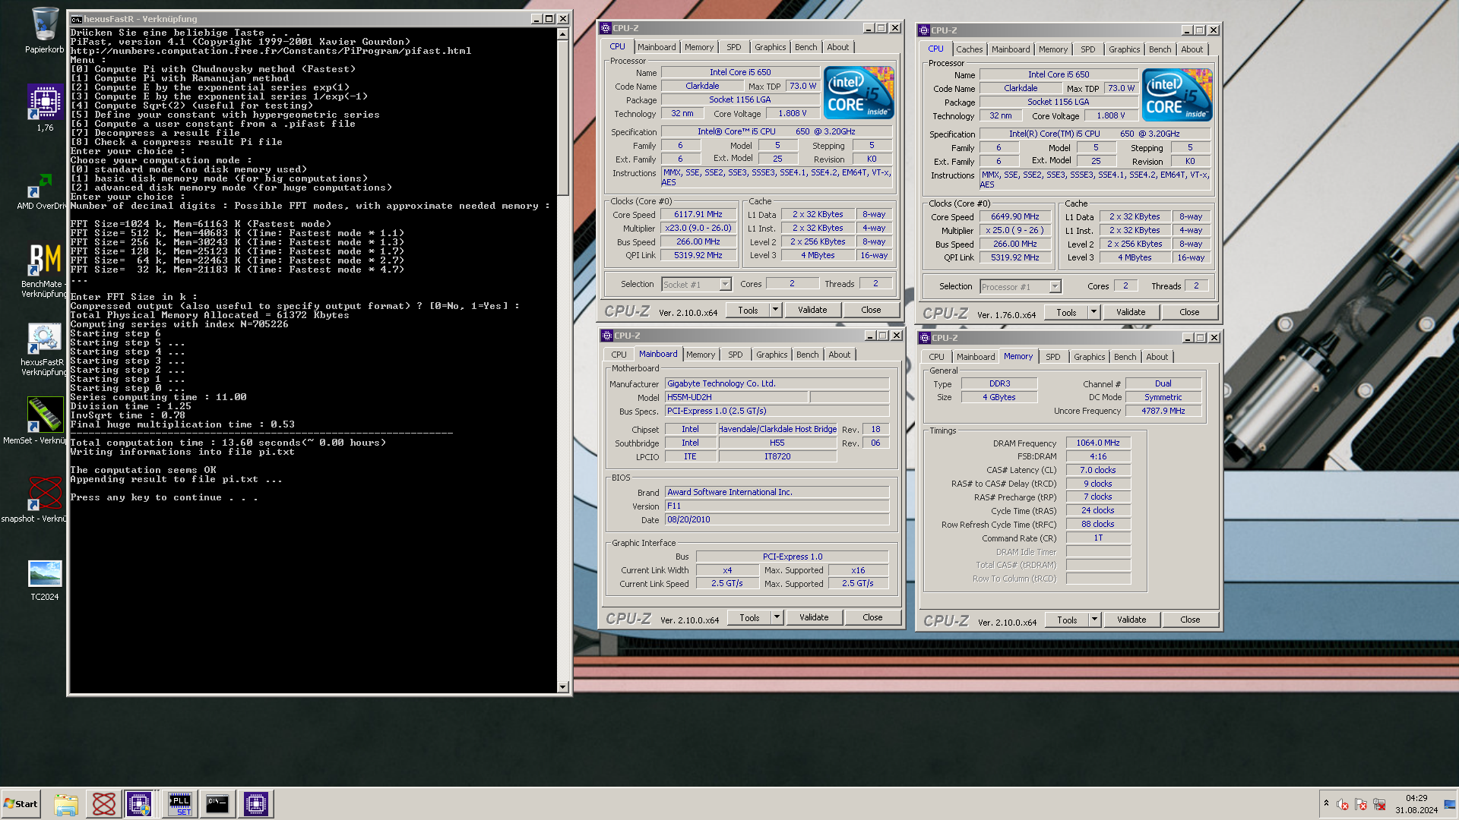Open the clock showing 04:29

[1416, 804]
